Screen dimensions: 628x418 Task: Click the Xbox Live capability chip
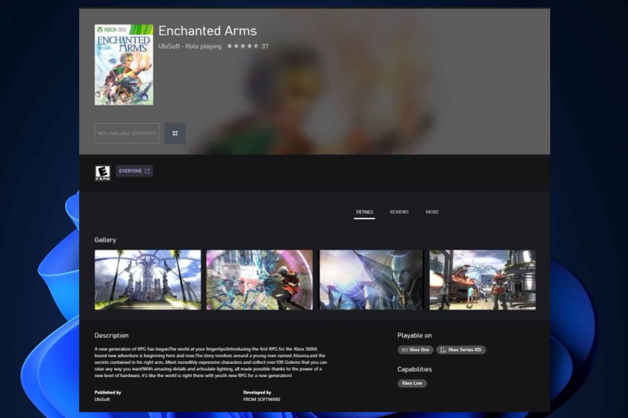412,383
